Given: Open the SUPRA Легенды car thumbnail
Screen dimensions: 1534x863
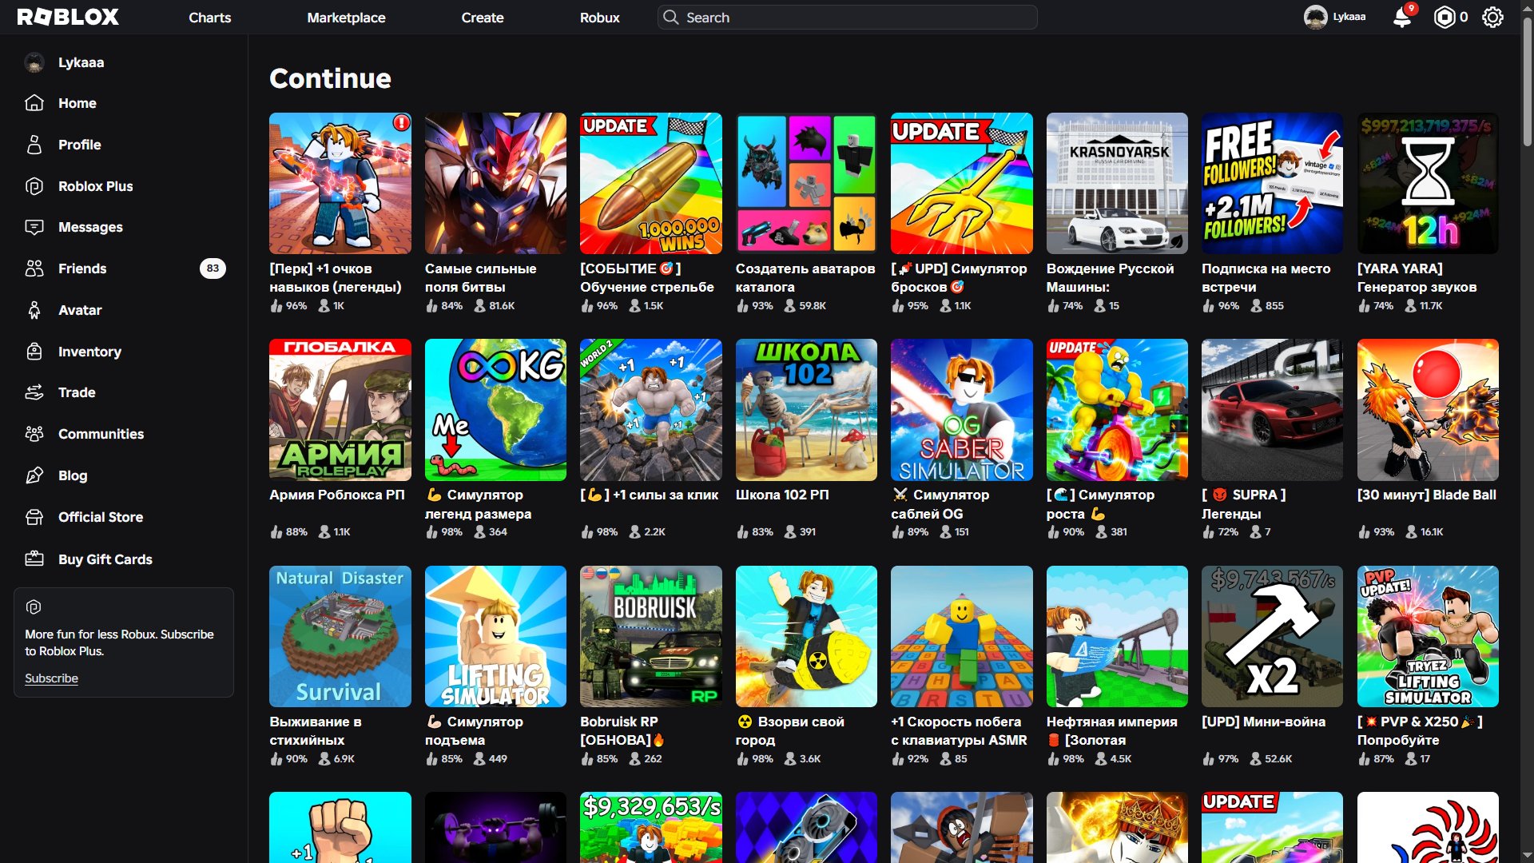Looking at the screenshot, I should click(1273, 410).
